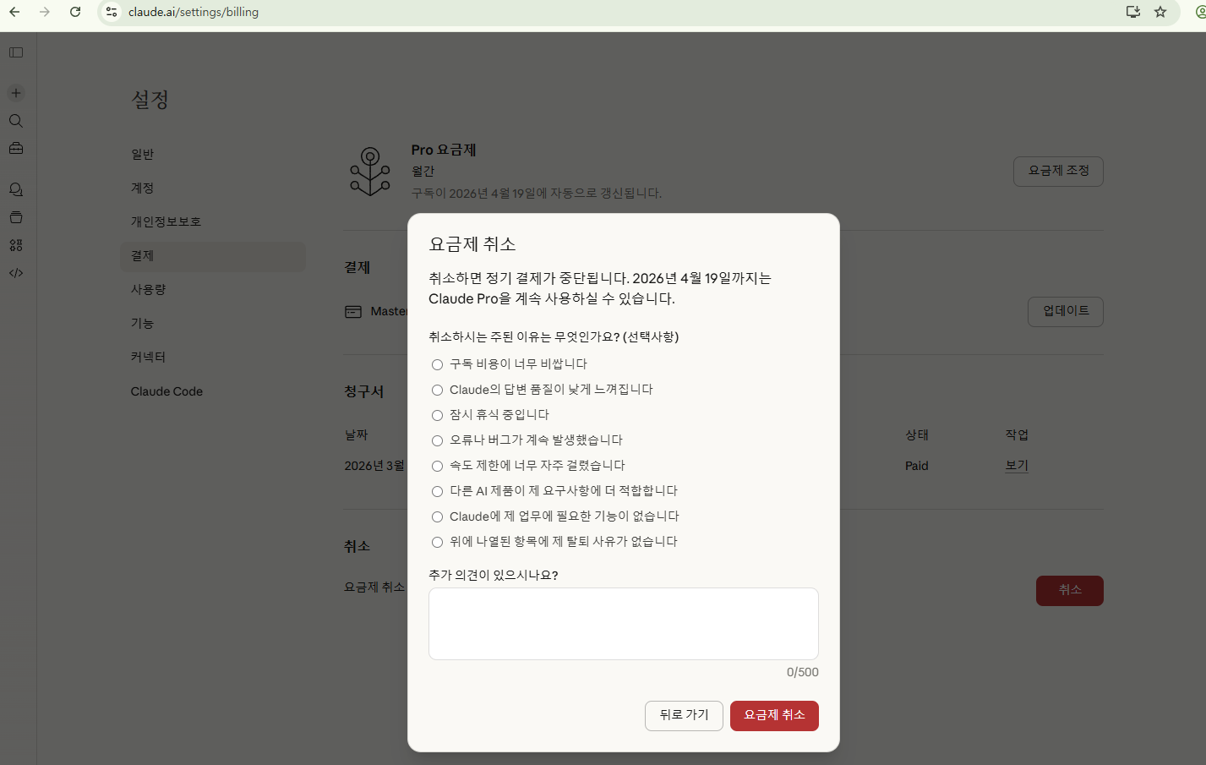Click the '0/500' character counter
The width and height of the screenshot is (1206, 765).
click(x=803, y=673)
